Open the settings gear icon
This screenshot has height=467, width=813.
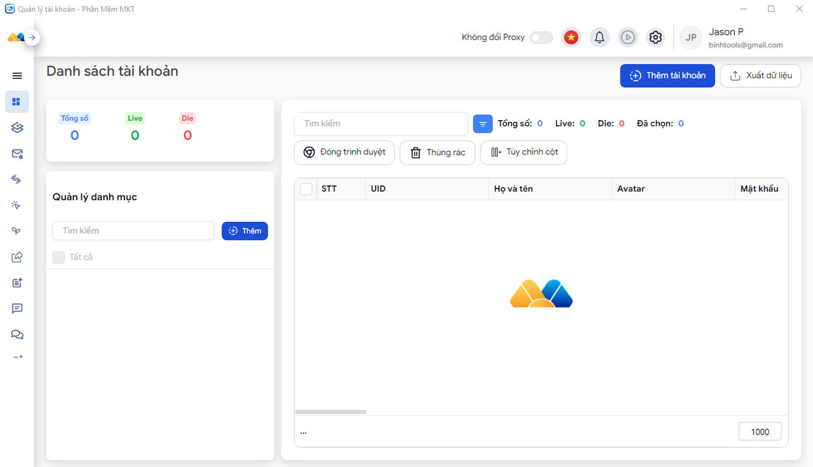(x=655, y=37)
